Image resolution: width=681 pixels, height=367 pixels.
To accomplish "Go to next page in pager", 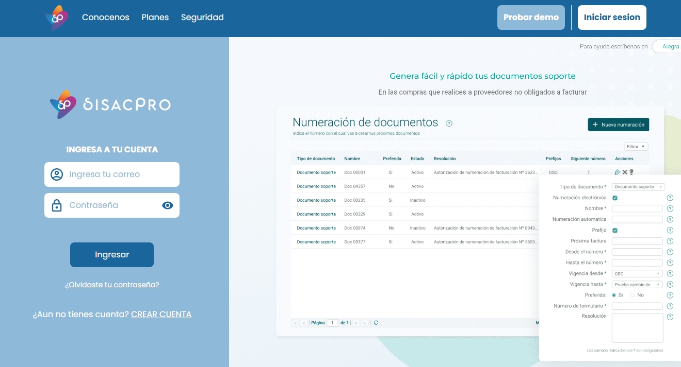I will pos(356,323).
